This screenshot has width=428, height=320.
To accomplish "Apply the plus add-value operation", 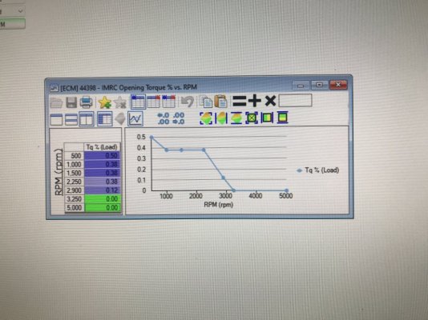I will pyautogui.click(x=254, y=101).
